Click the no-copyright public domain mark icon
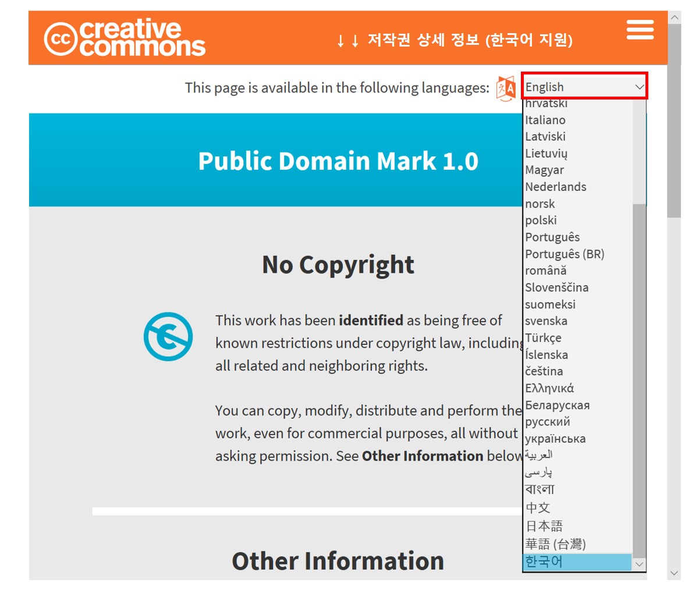The image size is (692, 597). (x=168, y=337)
